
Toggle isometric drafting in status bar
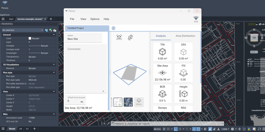[187, 129]
